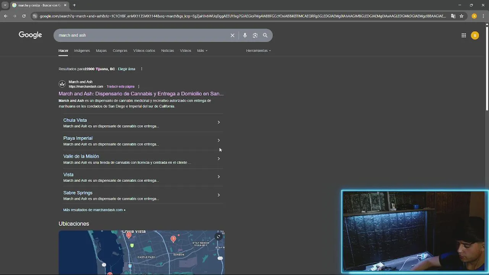Click the webcam overlay video
The height and width of the screenshot is (275, 489).
click(x=415, y=231)
